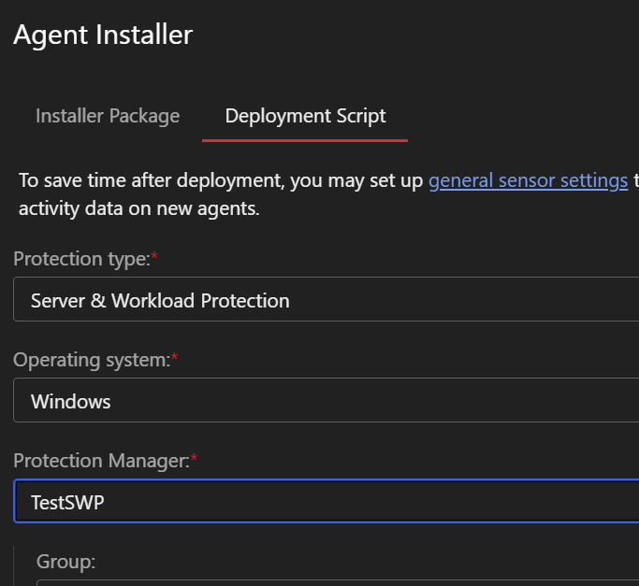Click the Agent Installer heading
This screenshot has width=639, height=586.
click(x=103, y=36)
